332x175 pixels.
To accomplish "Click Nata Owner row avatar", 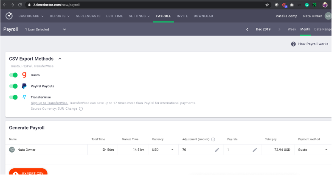I will click(x=12, y=150).
